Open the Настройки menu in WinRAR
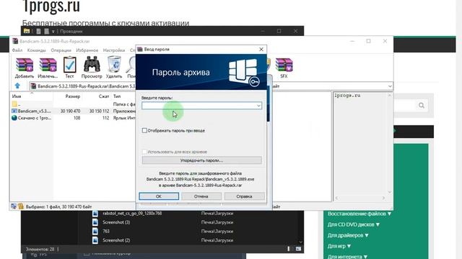462x259 pixels. click(x=114, y=50)
